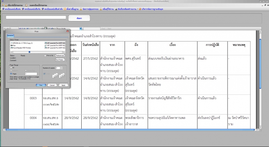
Task: Open the ลงทะเบียนโปรแกรม menu item
Action: click(37, 5)
